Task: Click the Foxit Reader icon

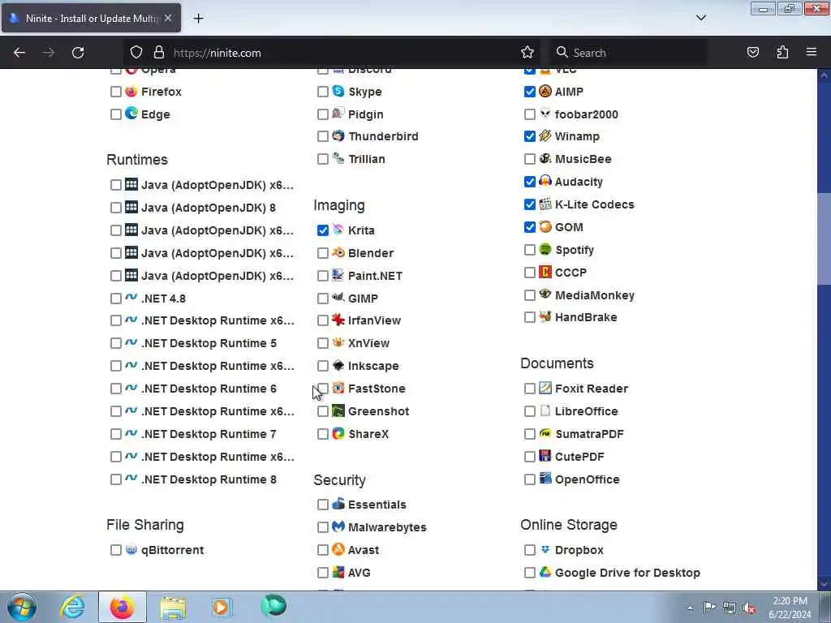Action: (545, 388)
